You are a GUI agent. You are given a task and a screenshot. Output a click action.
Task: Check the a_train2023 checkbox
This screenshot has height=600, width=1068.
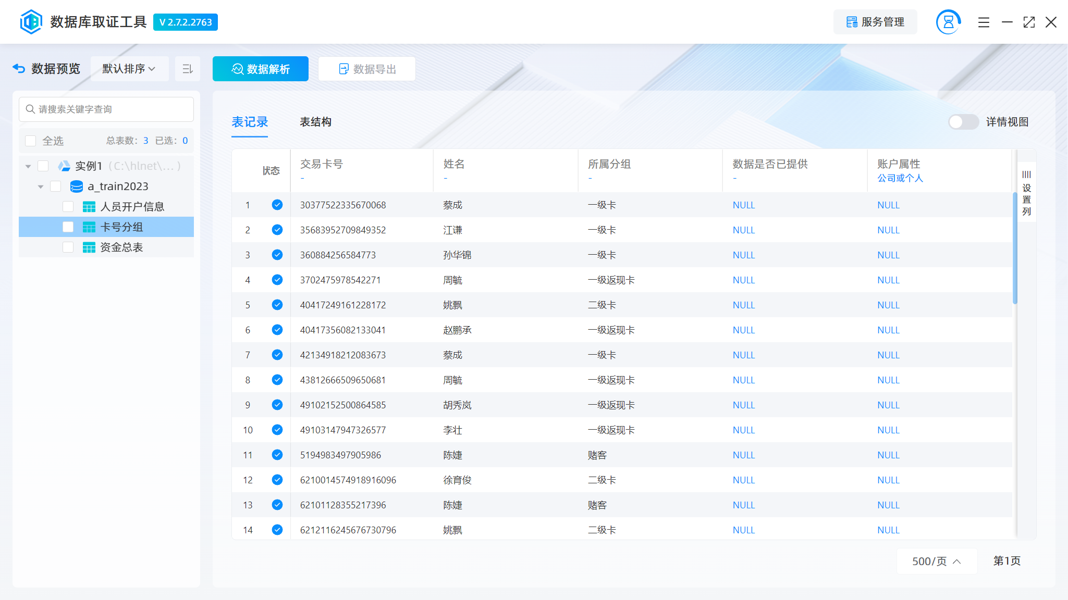click(56, 186)
